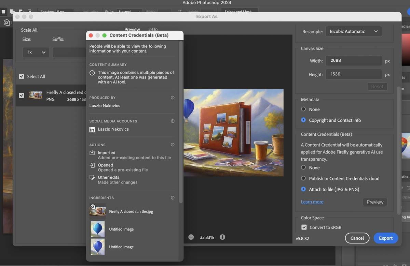Click the Suffix input field
Screen dimensions: 410x266
click(69, 53)
